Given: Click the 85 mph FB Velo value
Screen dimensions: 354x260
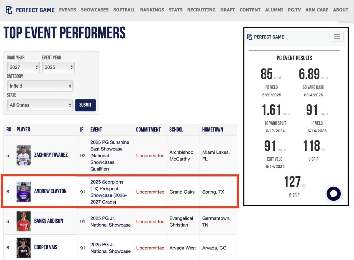Looking at the screenshot, I should tap(271, 74).
